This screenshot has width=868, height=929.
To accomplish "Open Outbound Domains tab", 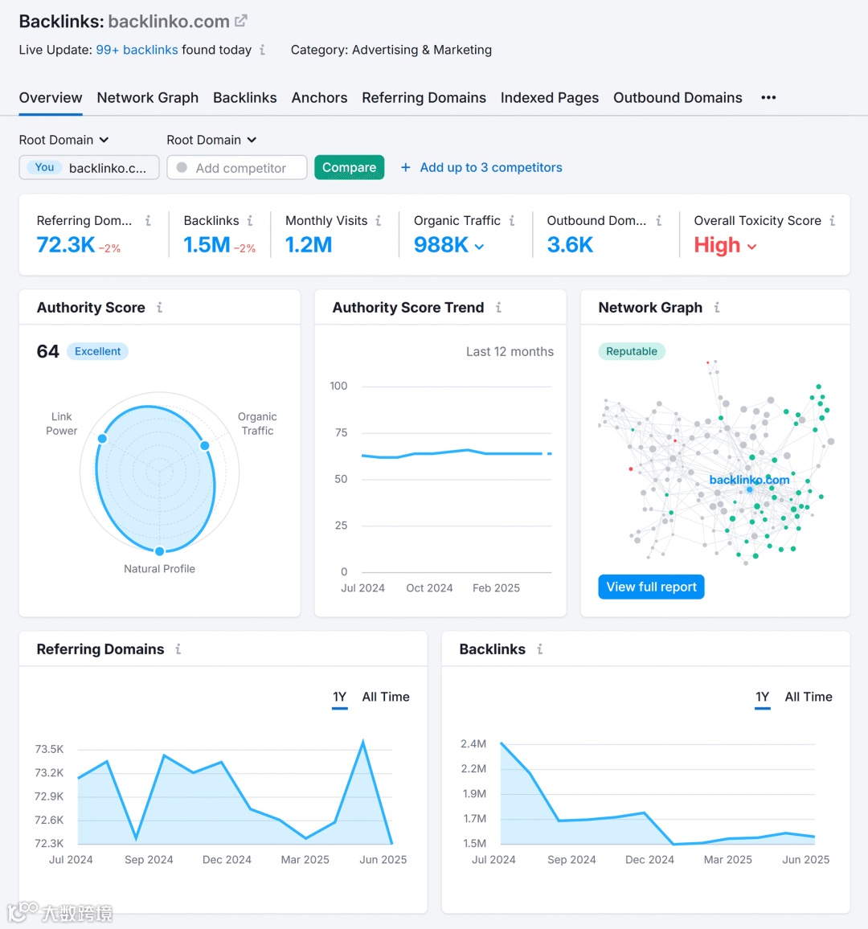I will (678, 98).
